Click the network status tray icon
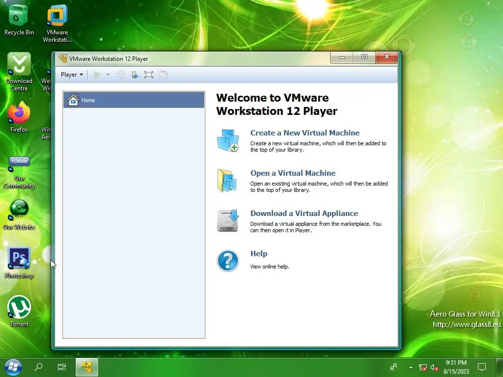This screenshot has height=377, width=503. [x=423, y=367]
